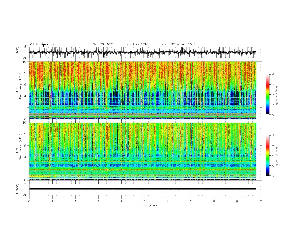Select the date text "Sep. 25, 2021"
The height and width of the screenshot is (226, 293).
click(103, 44)
